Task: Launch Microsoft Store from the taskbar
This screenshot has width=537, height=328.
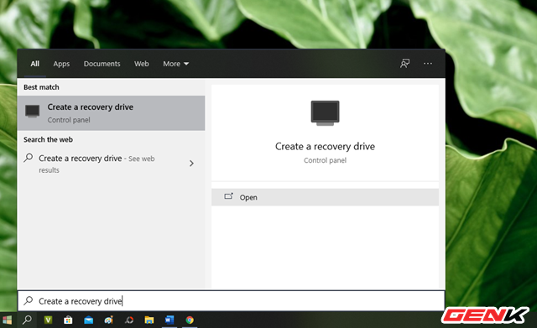Action: (x=68, y=320)
